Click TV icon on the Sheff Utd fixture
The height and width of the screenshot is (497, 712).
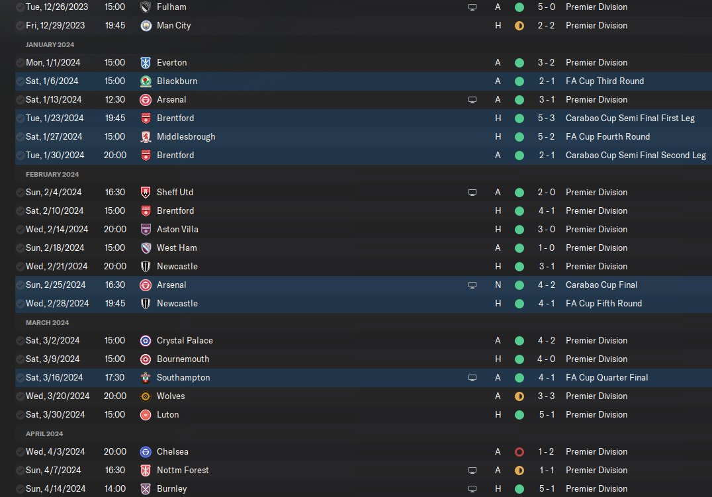[x=472, y=192]
